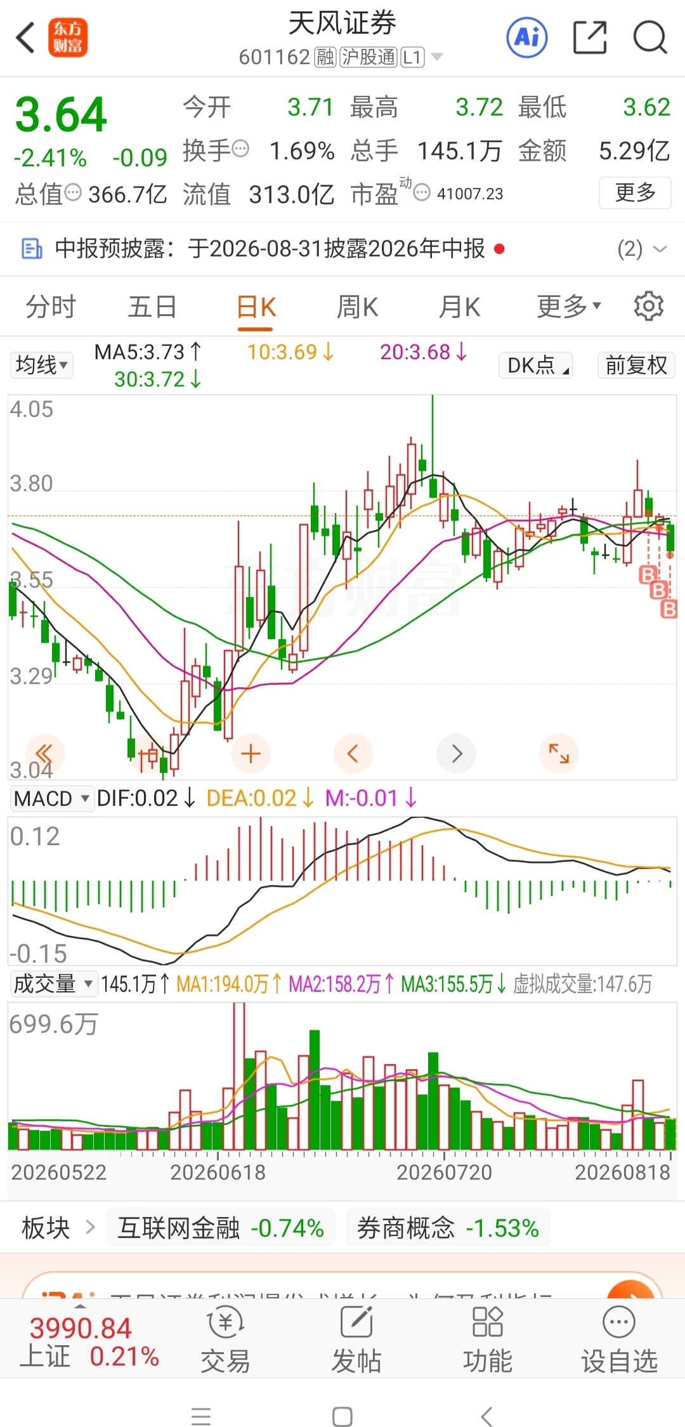
Task: Open chart settings gear icon
Action: (x=648, y=306)
